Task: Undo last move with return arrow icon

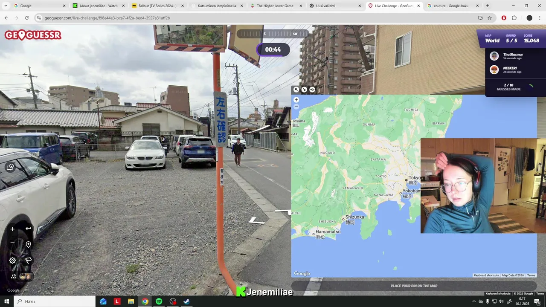Action: tap(28, 229)
